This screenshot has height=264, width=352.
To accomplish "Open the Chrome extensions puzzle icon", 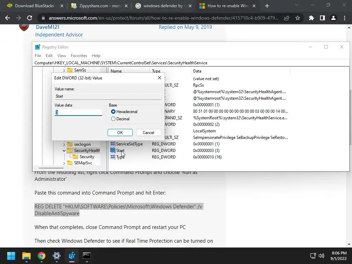I will coord(311,18).
